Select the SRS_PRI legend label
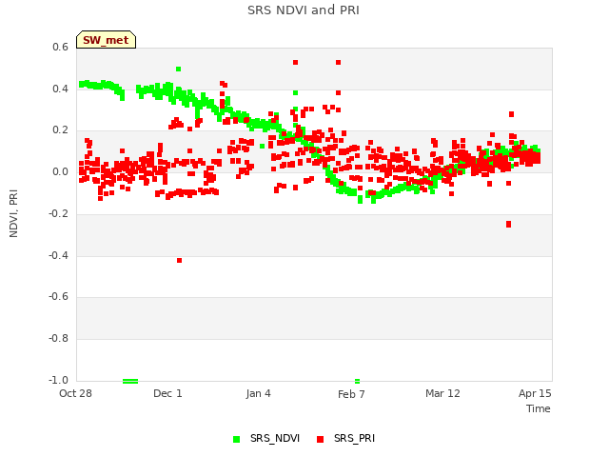 click(x=354, y=438)
